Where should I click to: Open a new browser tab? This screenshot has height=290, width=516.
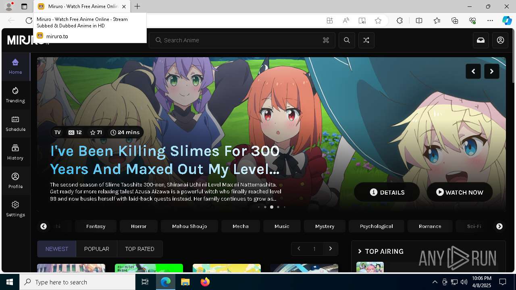[137, 6]
